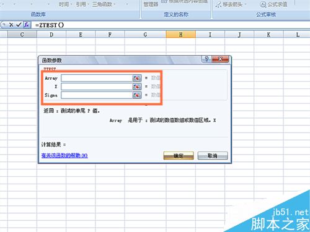
Task: Click the 计算结果 label
Action: click(x=53, y=145)
